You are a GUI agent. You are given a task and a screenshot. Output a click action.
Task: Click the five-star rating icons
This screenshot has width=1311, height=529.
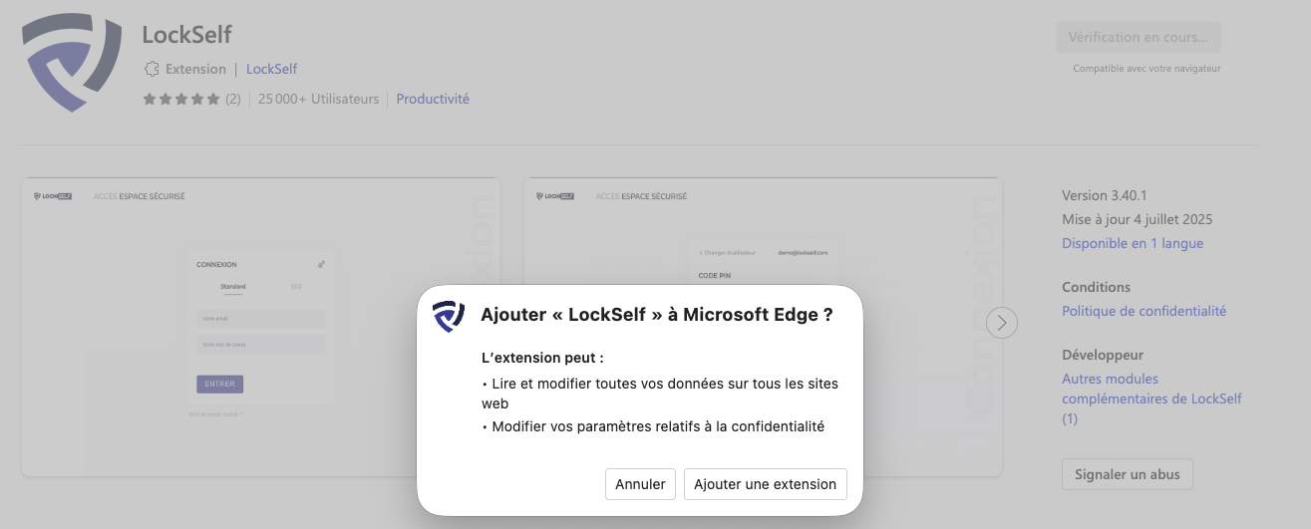coord(181,99)
